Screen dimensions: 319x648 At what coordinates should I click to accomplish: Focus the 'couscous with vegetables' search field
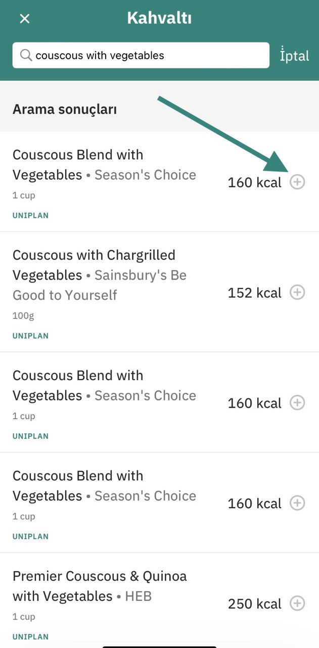click(141, 55)
